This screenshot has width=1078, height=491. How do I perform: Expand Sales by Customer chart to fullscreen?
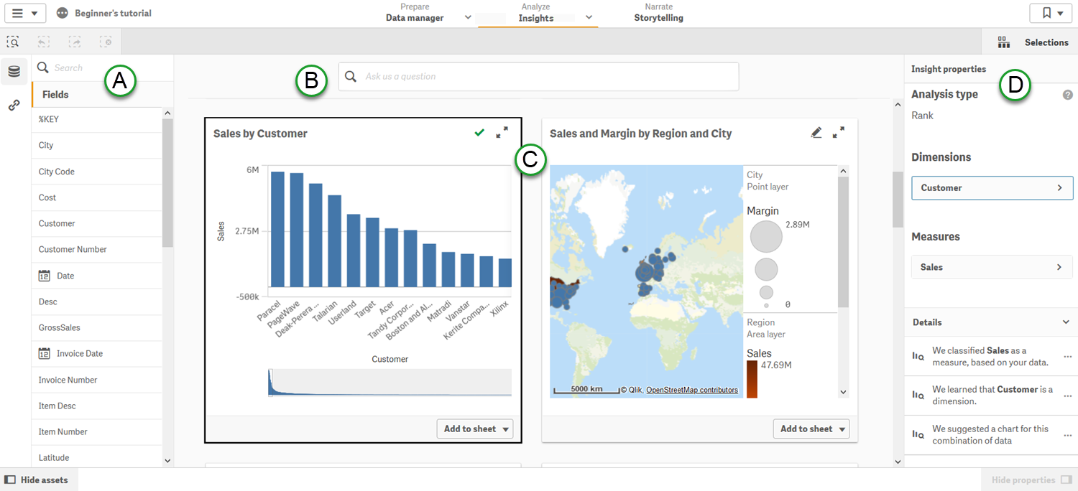pos(502,133)
